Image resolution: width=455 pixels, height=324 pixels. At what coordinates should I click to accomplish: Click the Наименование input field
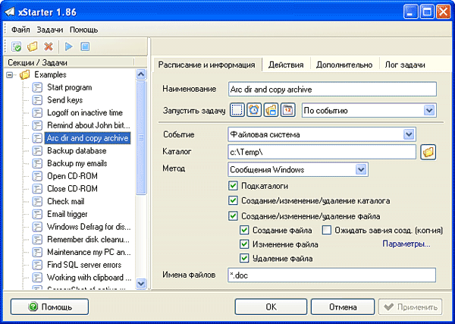pyautogui.click(x=332, y=89)
